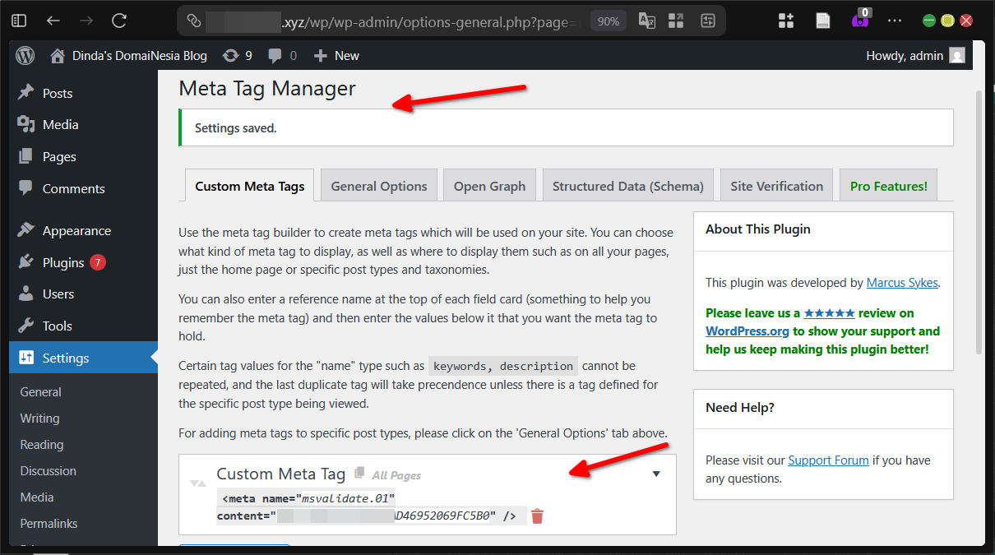Open comments via the speech bubble icon
Viewport: 995px width, 555px height.
point(275,55)
